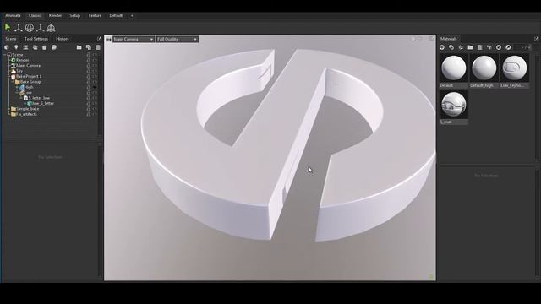
Task: Open the Full Quality dropdown
Action: [x=178, y=40]
